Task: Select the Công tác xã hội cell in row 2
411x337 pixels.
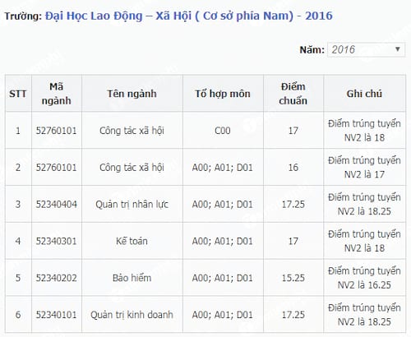Action: tap(132, 167)
